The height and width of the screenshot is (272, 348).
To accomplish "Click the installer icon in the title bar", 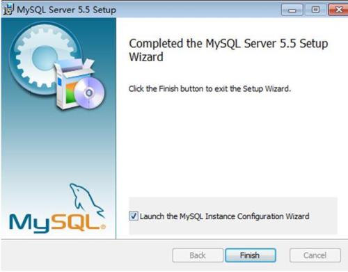I will pos(8,10).
